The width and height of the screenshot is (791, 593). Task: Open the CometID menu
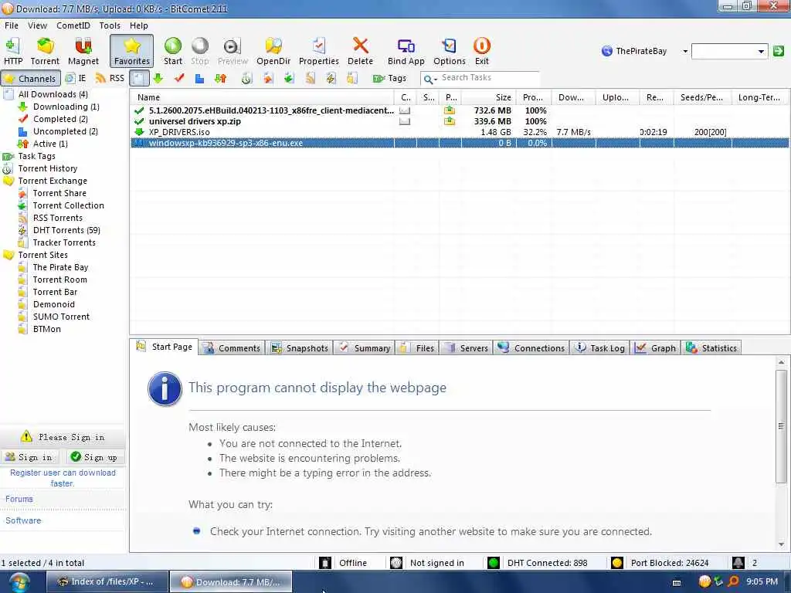73,25
